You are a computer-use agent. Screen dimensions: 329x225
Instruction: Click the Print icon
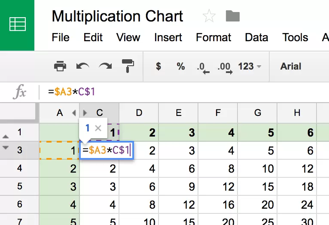tap(60, 66)
